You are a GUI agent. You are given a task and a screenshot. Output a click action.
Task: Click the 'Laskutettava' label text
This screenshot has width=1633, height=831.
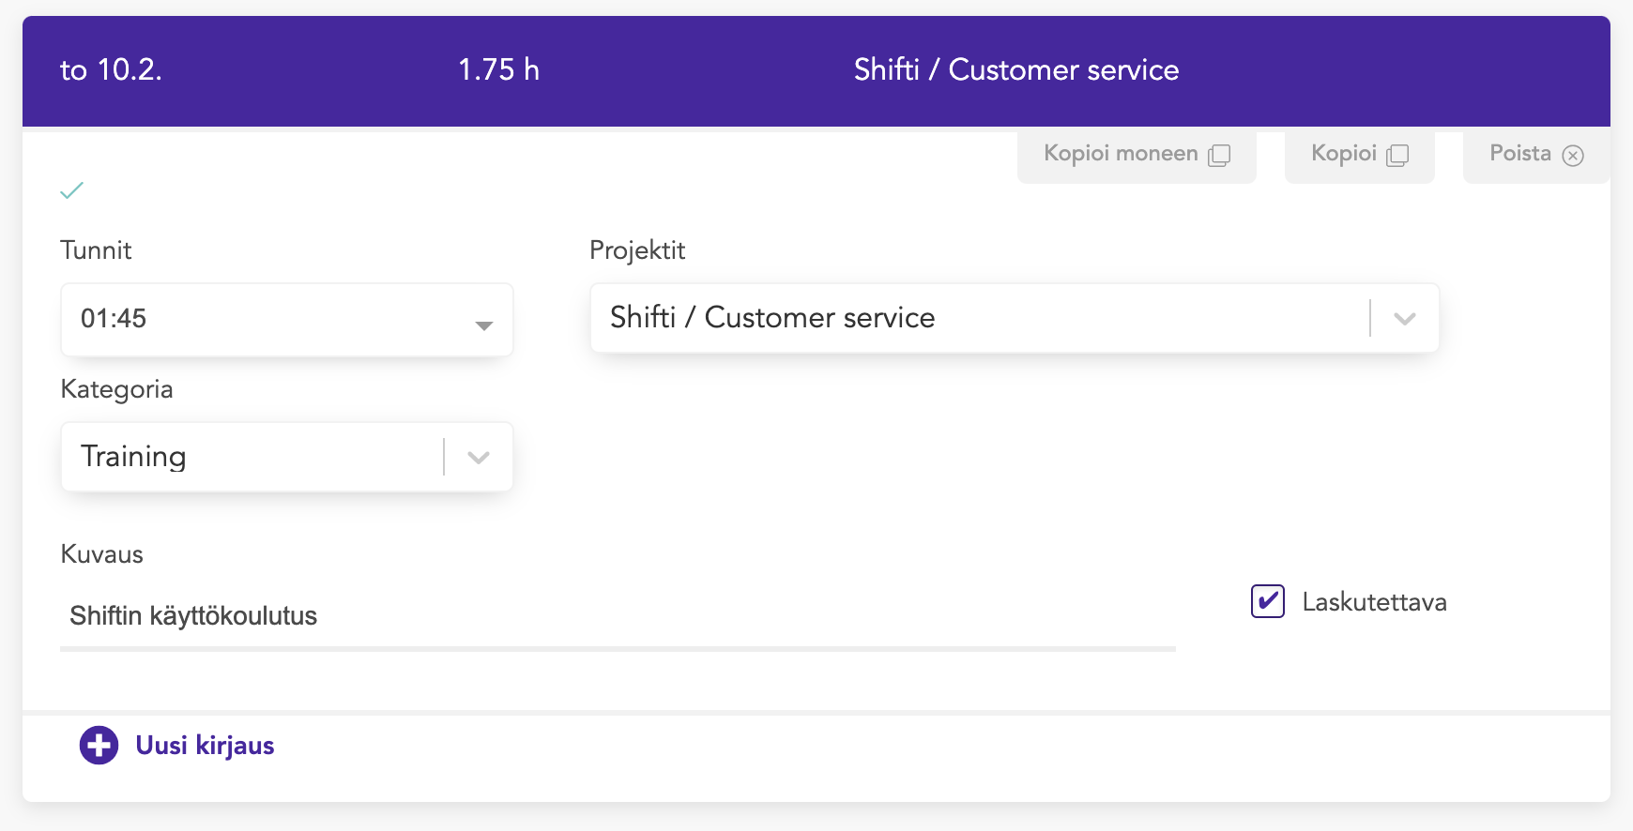click(x=1374, y=602)
